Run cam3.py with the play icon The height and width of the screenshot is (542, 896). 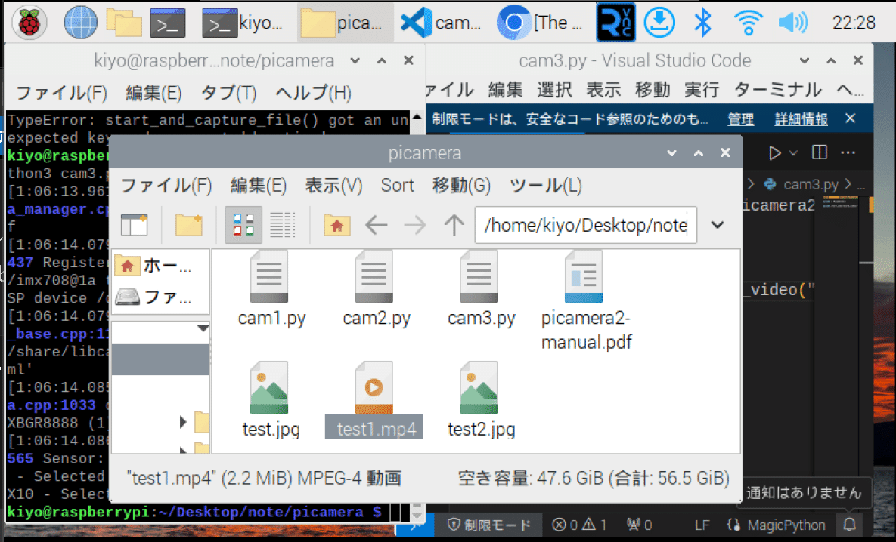pyautogui.click(x=775, y=152)
